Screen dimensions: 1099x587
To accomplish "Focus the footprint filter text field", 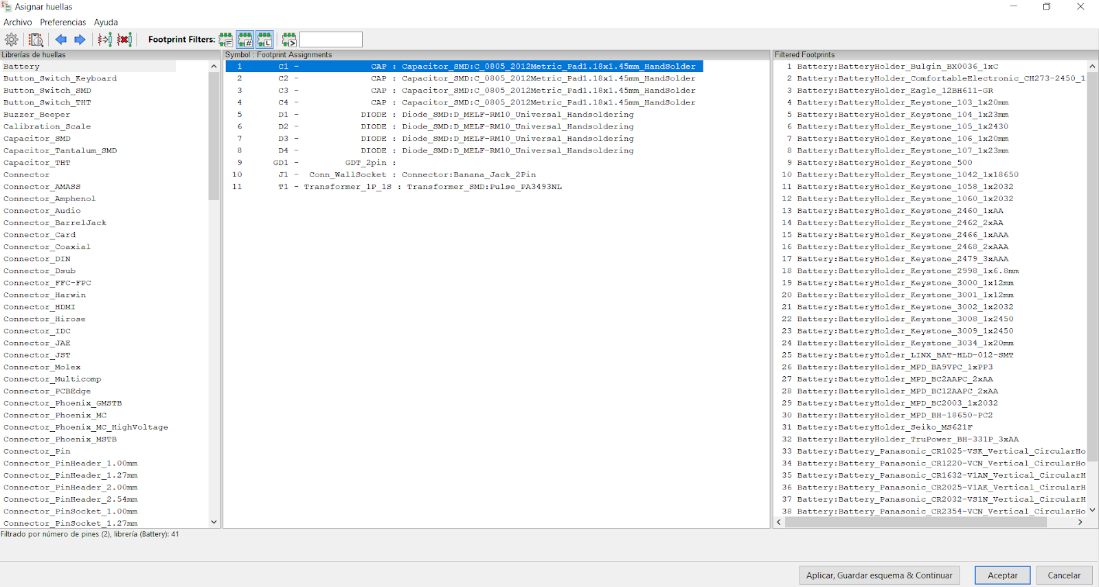I will pos(331,40).
